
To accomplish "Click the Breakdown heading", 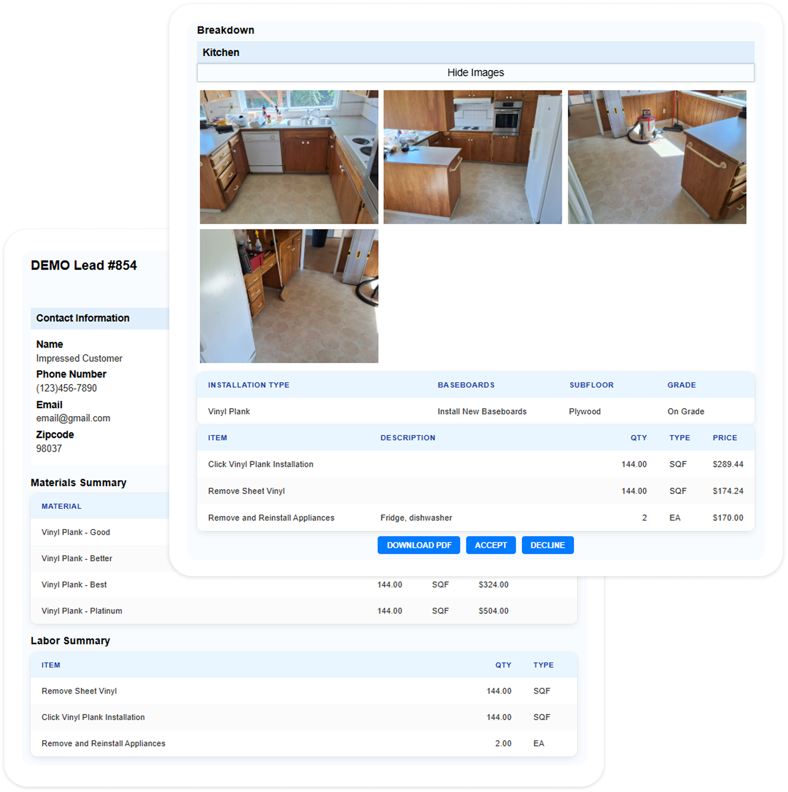I will tap(226, 30).
